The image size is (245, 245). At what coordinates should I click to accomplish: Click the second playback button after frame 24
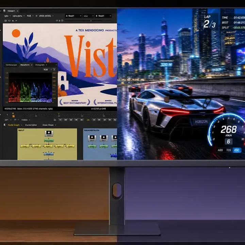[99, 120]
